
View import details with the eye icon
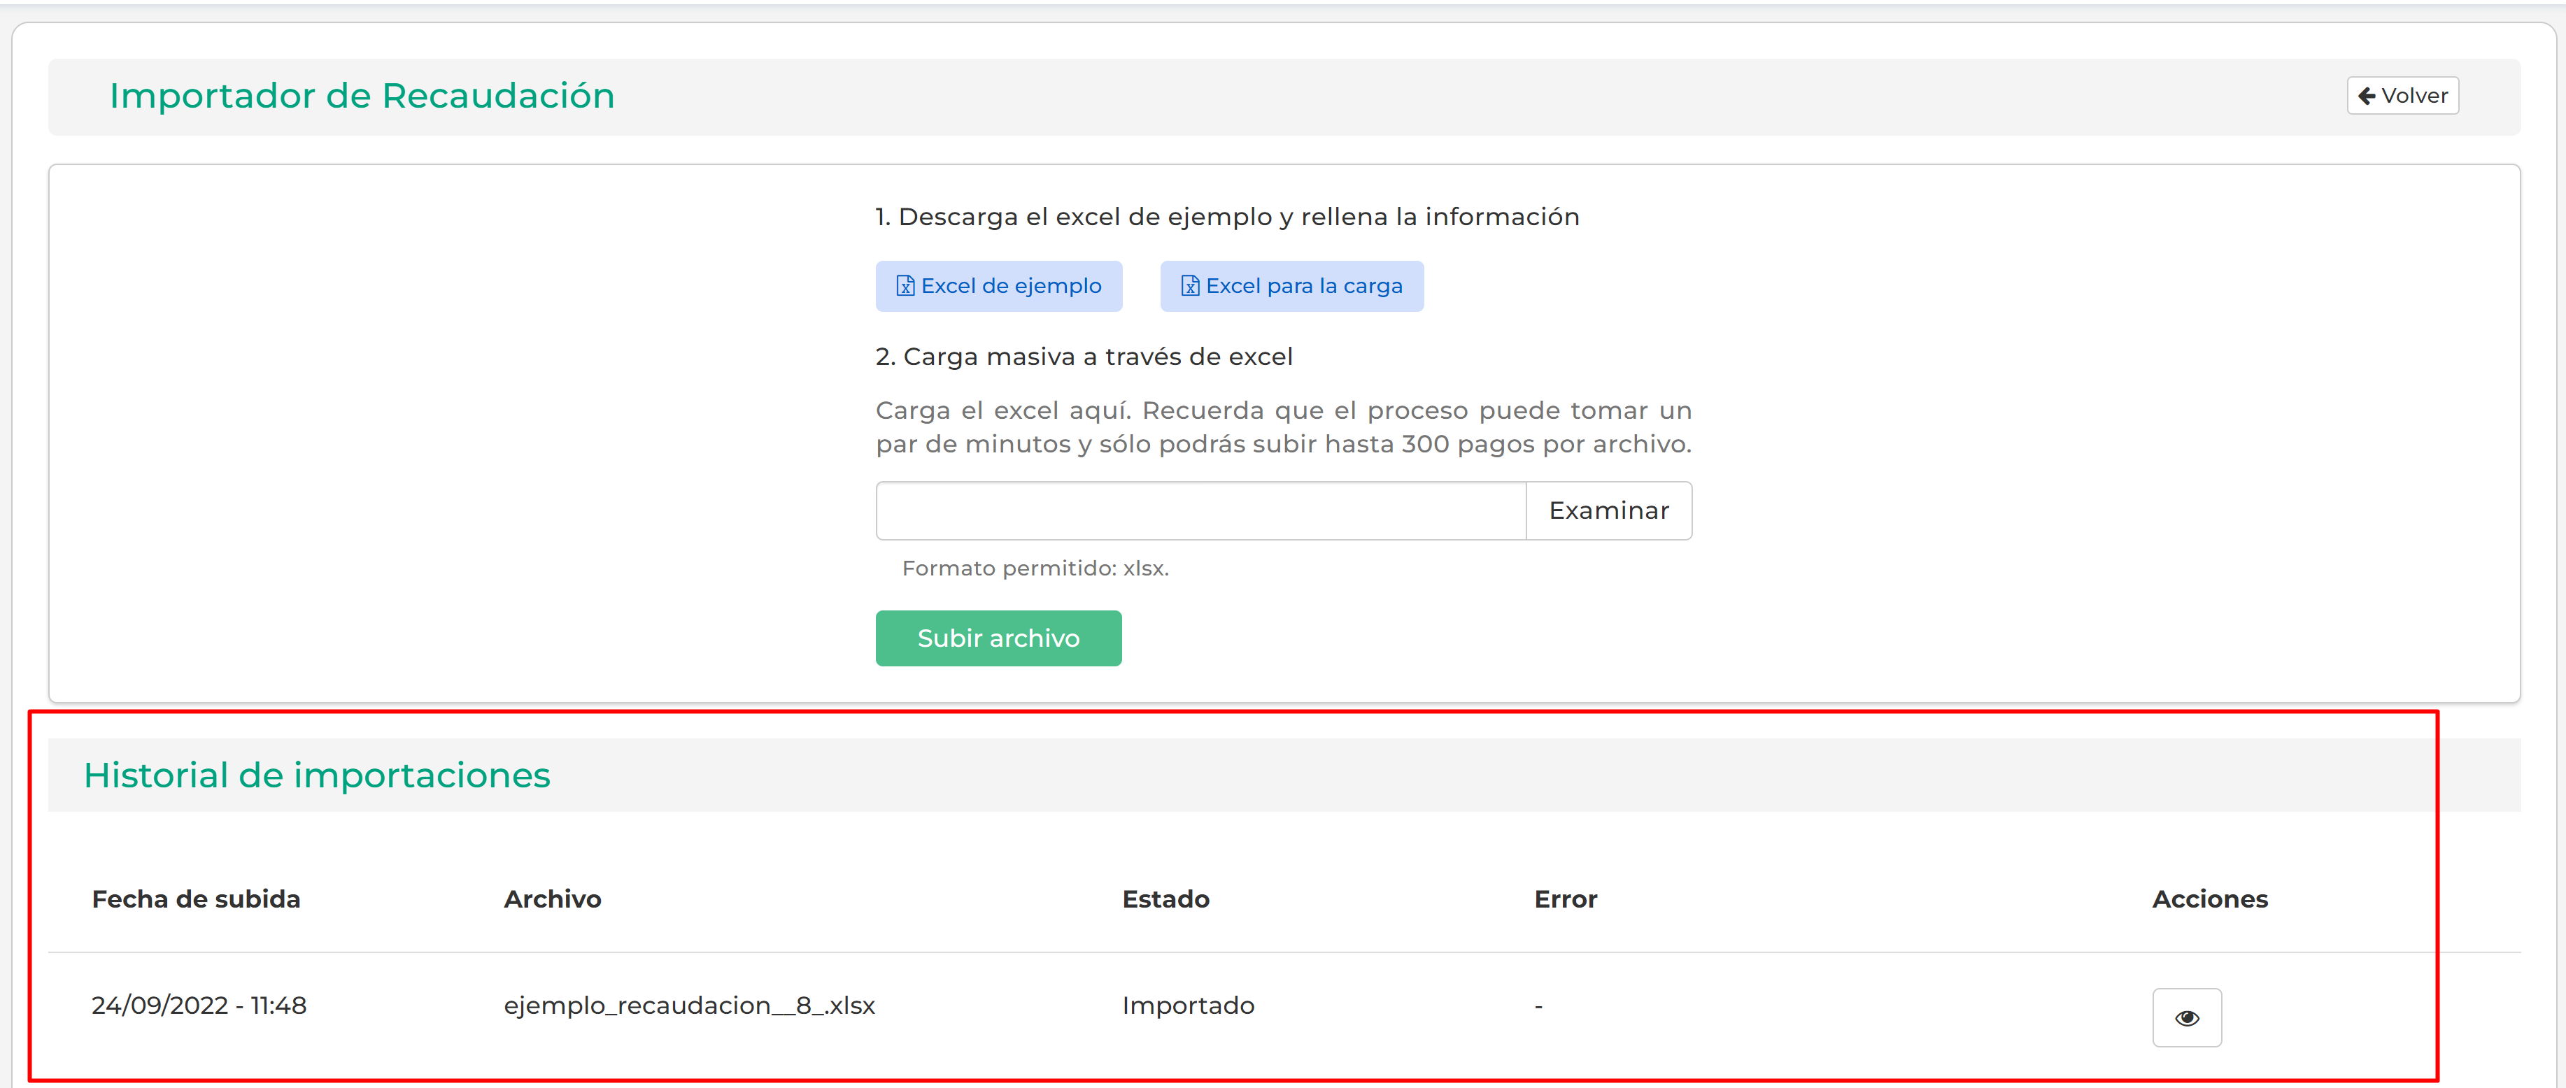tap(2186, 1017)
